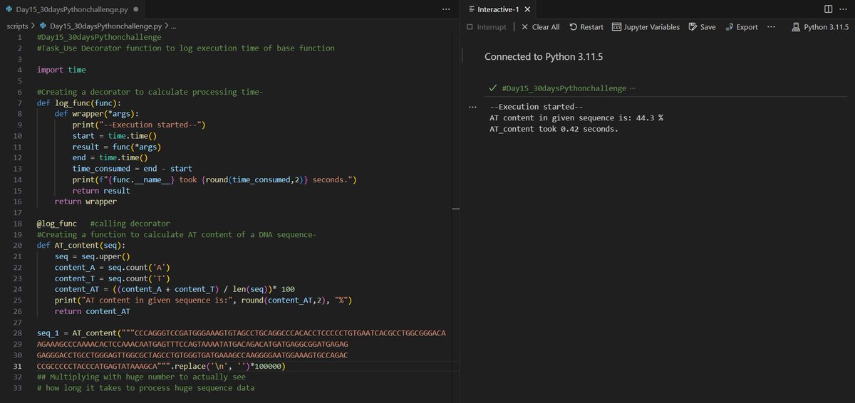Open the breadcrumb symbol ellipsis
The width and height of the screenshot is (855, 403).
click(173, 26)
